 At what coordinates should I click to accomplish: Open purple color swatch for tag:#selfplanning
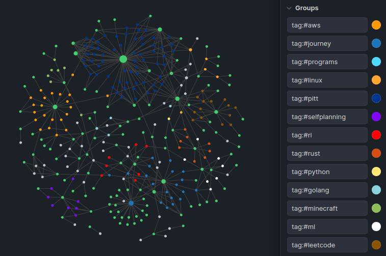click(376, 117)
